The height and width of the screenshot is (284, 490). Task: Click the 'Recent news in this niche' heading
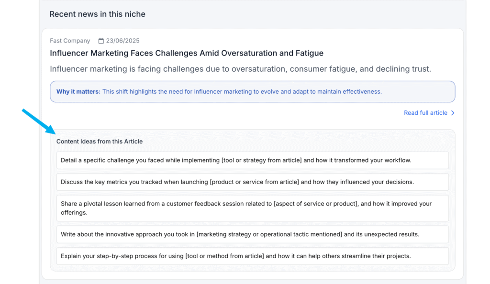coord(97,14)
